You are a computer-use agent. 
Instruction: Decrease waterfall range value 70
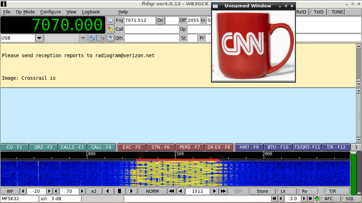[x=56, y=191]
